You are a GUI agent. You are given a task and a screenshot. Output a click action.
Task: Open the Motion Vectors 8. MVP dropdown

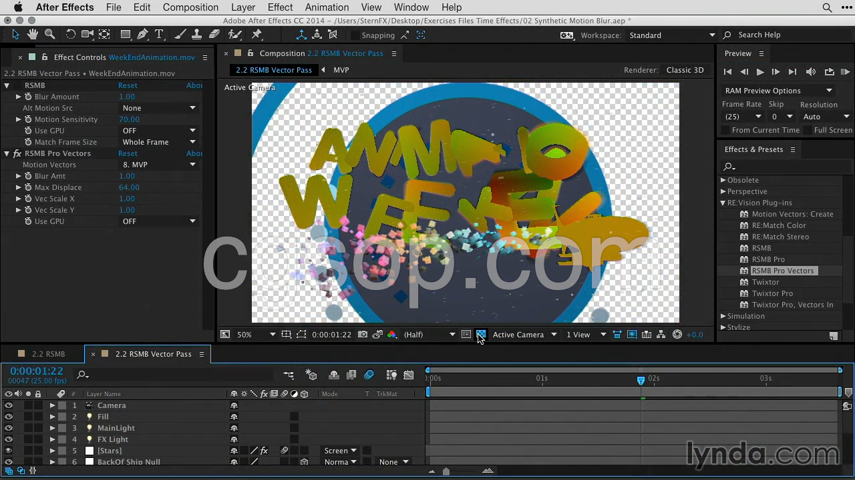point(159,165)
